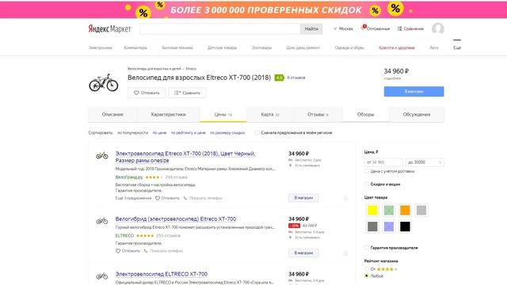
Task: Open Электровелосипед Eltreco XT-700 (2018) Цвет Черный link
Action: tap(185, 157)
